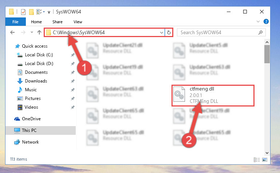Click the search magnifier icon
The height and width of the screenshot is (173, 280).
click(260, 32)
